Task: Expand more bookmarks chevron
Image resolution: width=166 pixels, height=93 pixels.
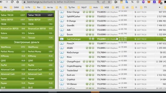Action: coord(160,7)
